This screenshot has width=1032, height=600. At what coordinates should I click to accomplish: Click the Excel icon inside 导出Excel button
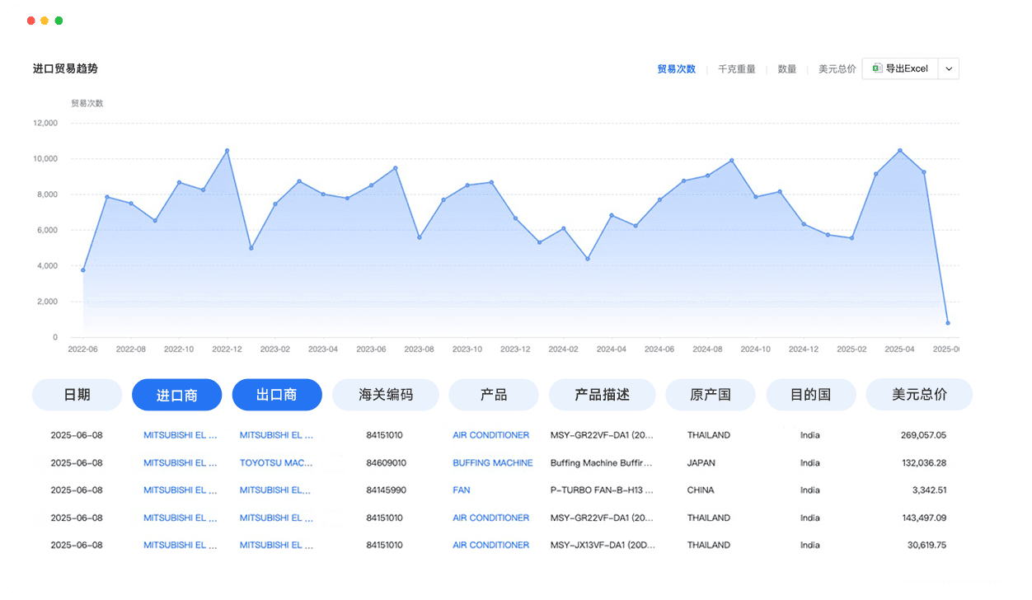click(877, 68)
